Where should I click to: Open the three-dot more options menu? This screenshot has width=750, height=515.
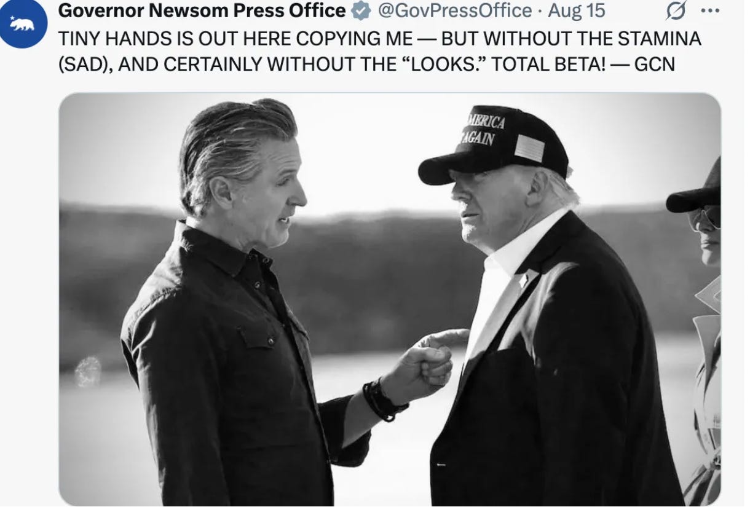pos(709,10)
